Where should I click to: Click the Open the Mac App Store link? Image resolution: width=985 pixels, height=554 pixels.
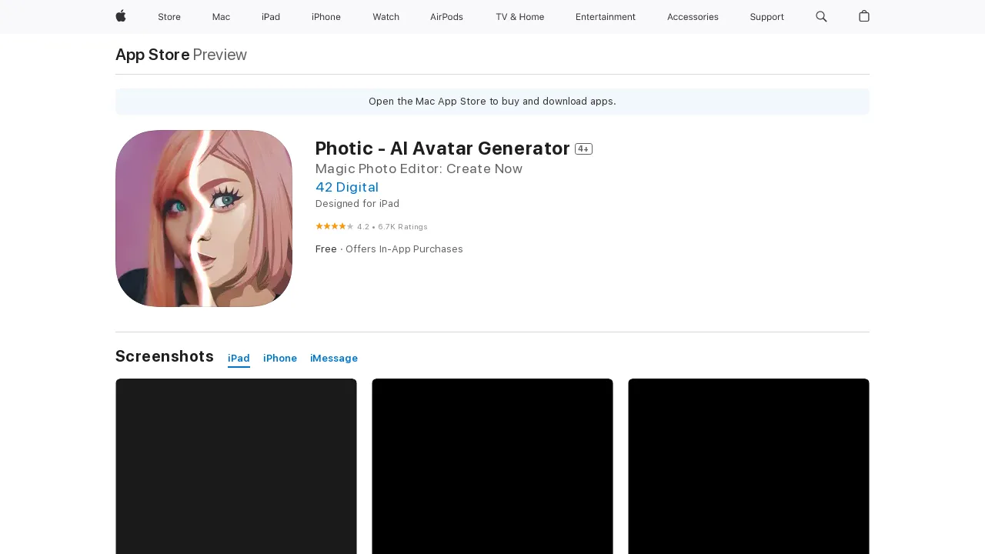pyautogui.click(x=492, y=101)
